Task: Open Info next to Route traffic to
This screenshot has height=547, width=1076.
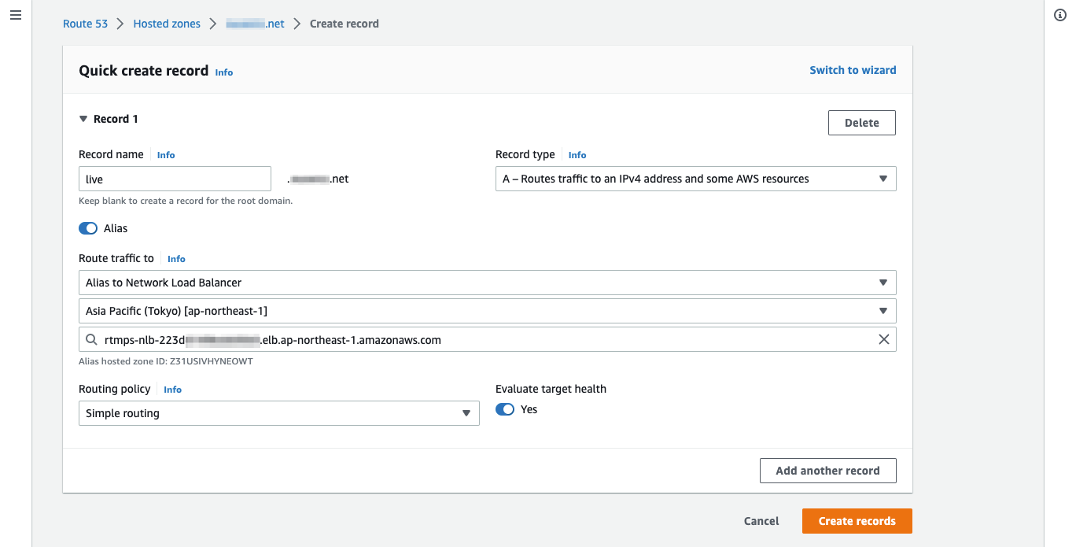Action: click(176, 259)
